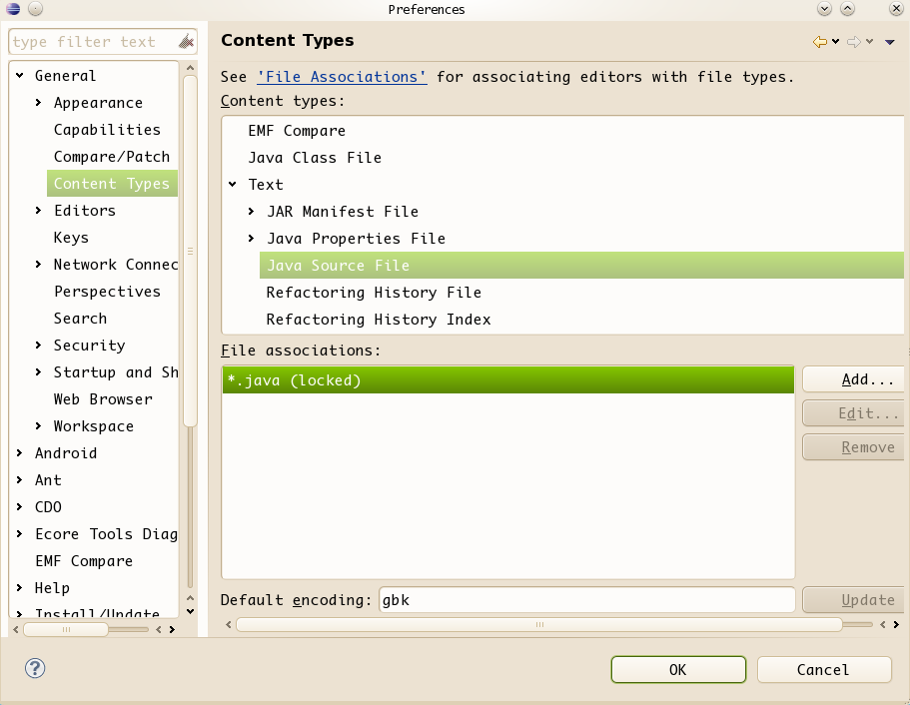Click the Add... file association button
Viewport: 910px width, 705px height.
pos(855,379)
